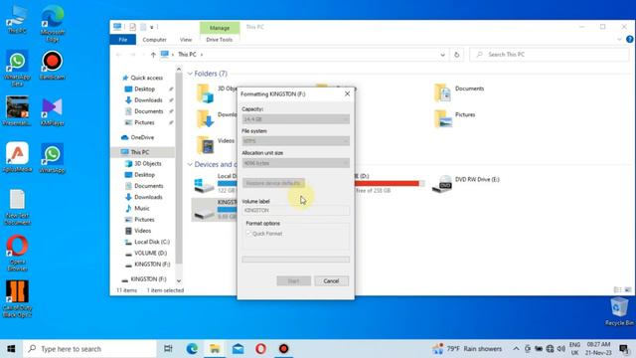636x358 pixels.
Task: Open the Pictures folder in main pane
Action: (x=455, y=118)
